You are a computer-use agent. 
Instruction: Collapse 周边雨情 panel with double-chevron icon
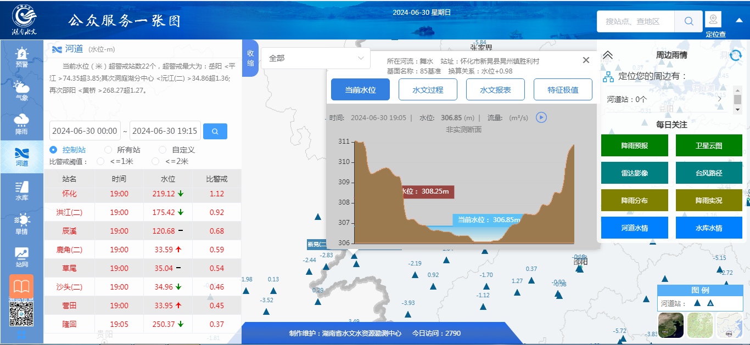point(608,55)
